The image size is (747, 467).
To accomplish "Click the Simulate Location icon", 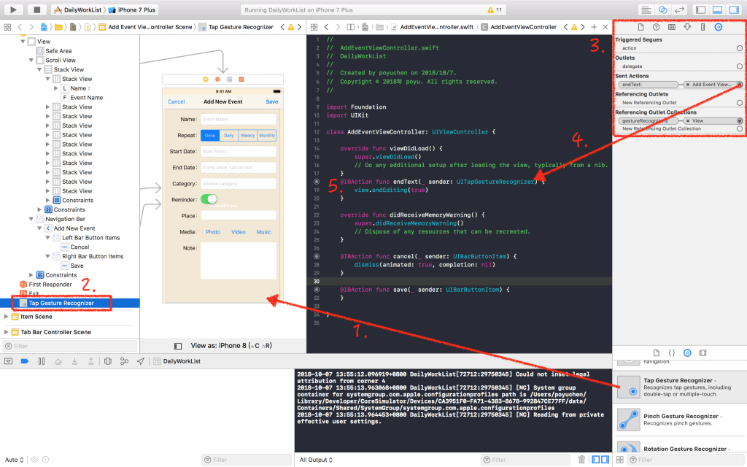I will [141, 360].
